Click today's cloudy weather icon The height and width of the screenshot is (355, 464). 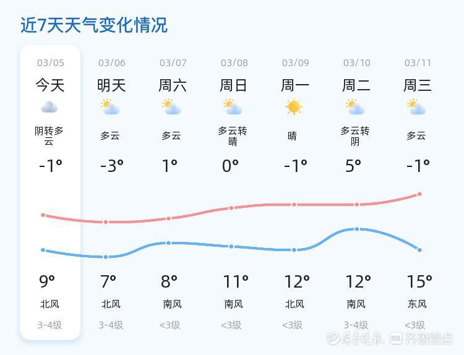[x=49, y=108]
